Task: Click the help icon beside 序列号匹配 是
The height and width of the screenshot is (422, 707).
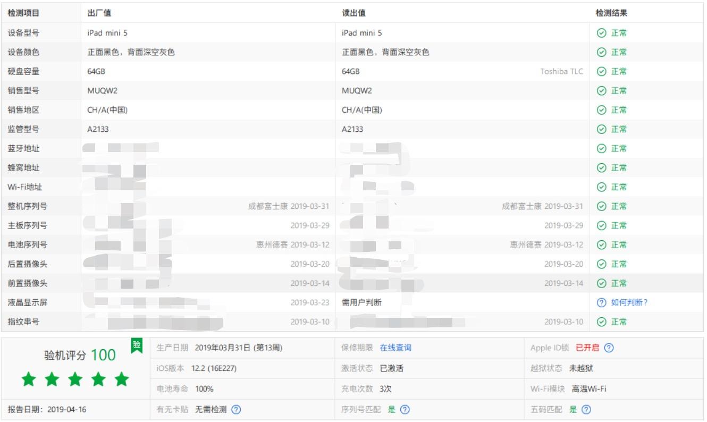Action: coord(405,410)
